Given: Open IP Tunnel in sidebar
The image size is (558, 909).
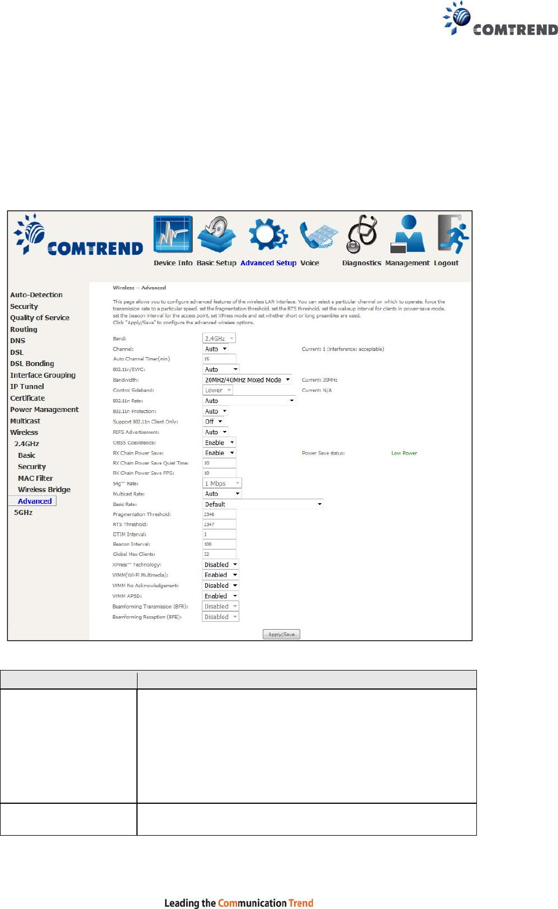Looking at the screenshot, I should tap(27, 387).
